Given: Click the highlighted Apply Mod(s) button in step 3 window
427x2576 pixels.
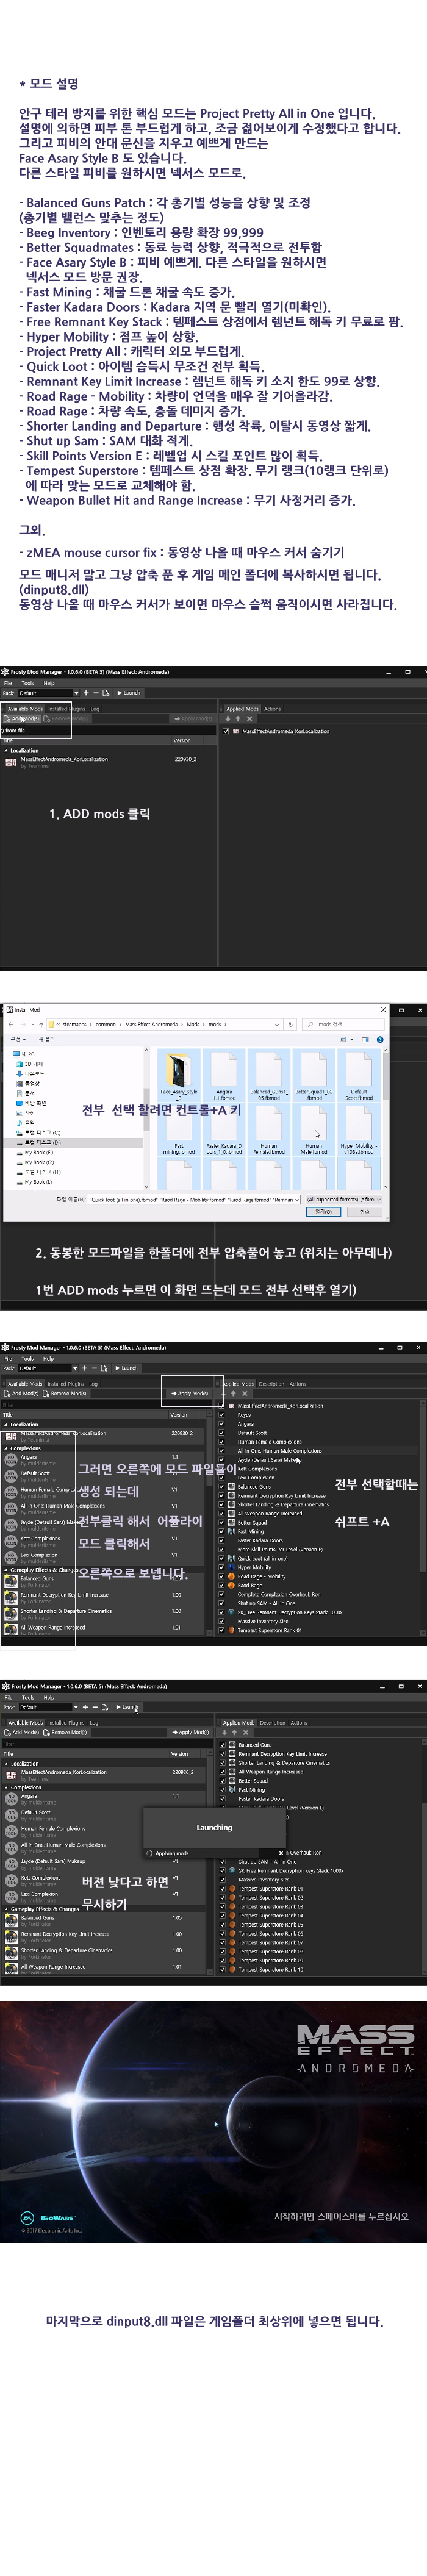Looking at the screenshot, I should tap(189, 1393).
